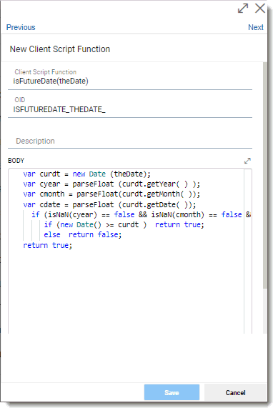The height and width of the screenshot is (413, 278).
Task: Click the 'New Client Script Function' heading
Action: tap(60, 49)
